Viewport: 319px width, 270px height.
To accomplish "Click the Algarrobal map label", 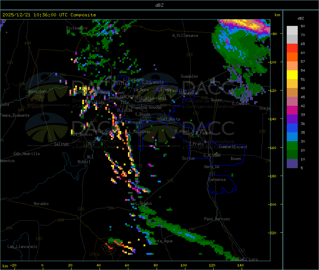I will point(156,98).
